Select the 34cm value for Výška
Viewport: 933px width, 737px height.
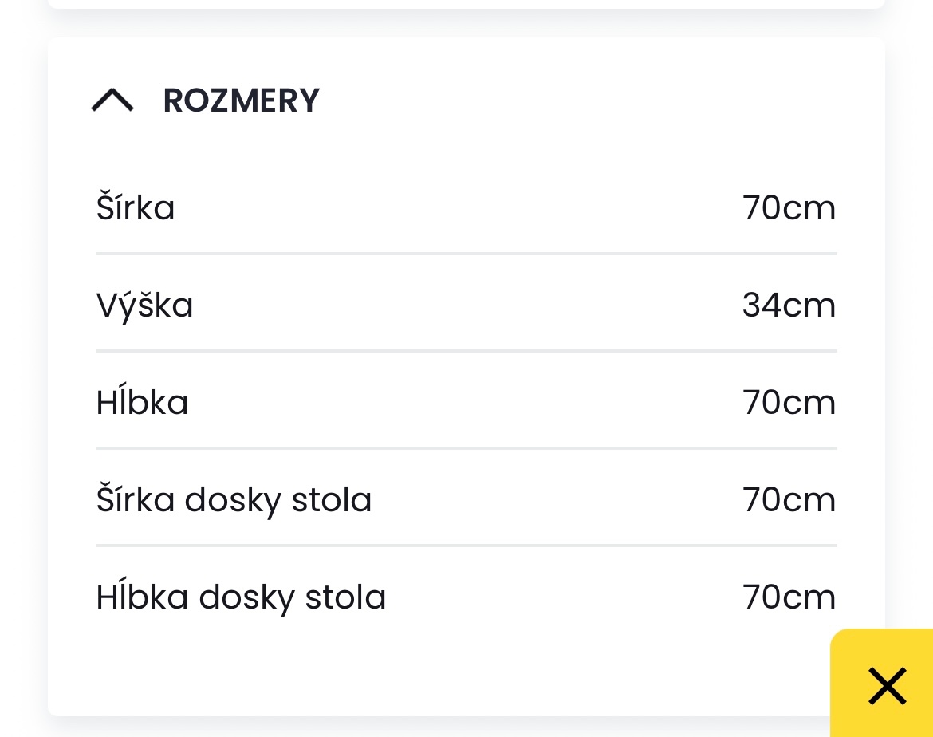tap(789, 305)
